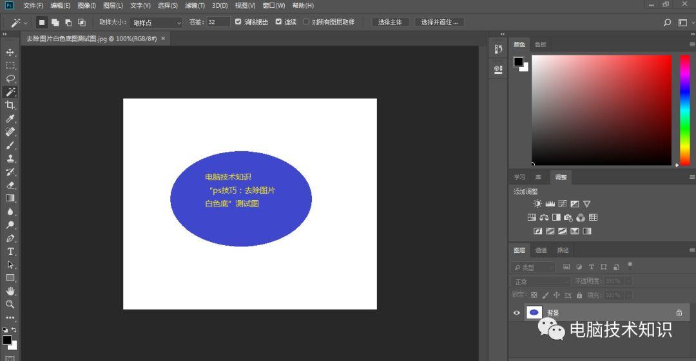Open the layer blend mode 正常 dropdown

click(x=540, y=282)
